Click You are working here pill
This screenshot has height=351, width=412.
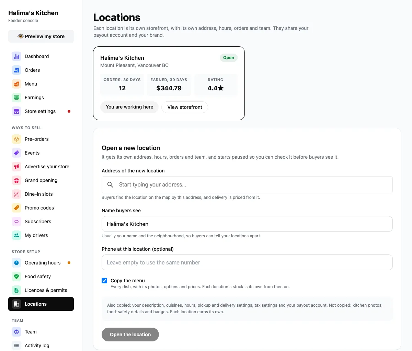click(x=129, y=107)
